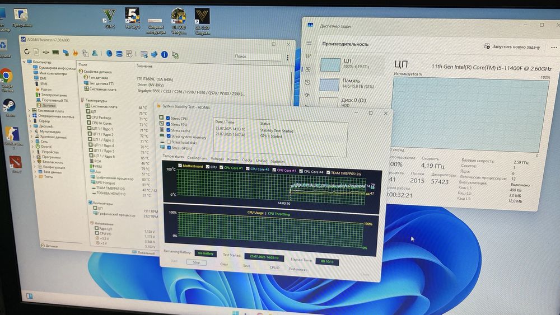Viewport: 560px width, 315px height.
Task: Expand the Хранение данных tree node
Action: pos(31,137)
